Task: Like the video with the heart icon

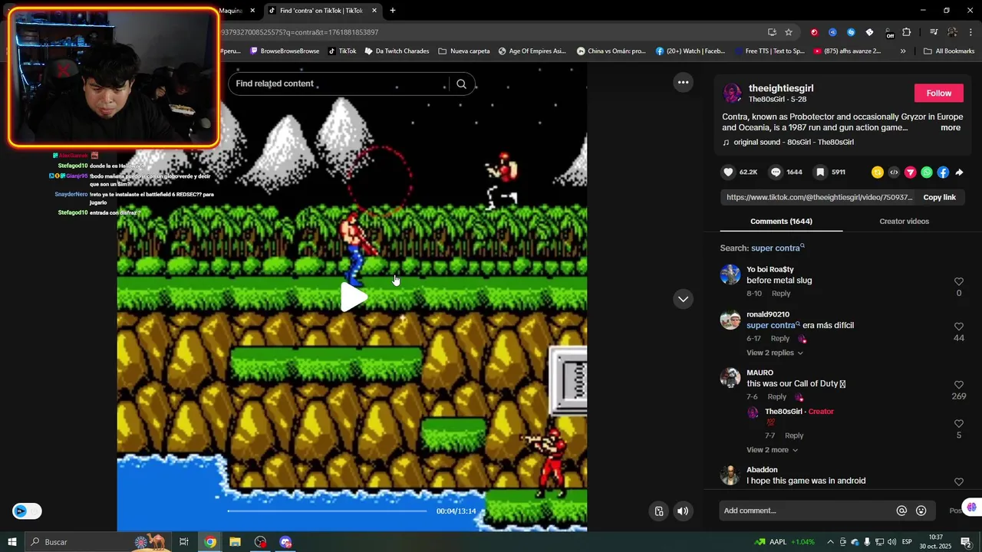Action: 729,172
